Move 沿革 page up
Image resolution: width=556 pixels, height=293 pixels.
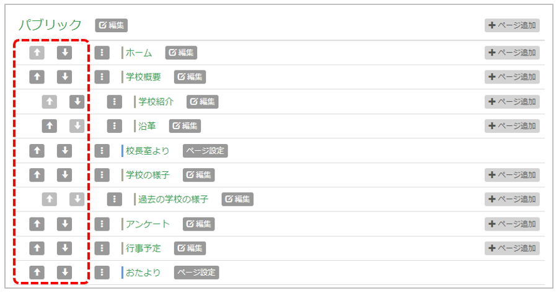[50, 126]
